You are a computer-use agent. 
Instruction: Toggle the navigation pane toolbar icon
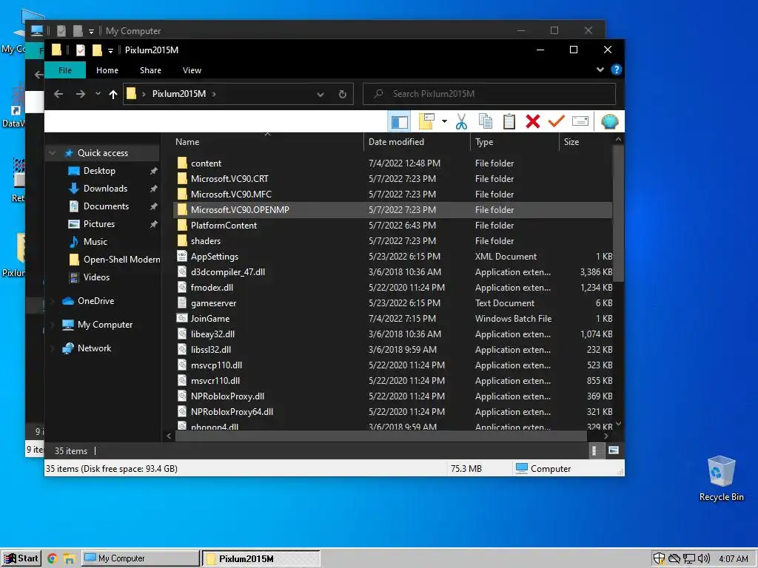click(x=399, y=122)
